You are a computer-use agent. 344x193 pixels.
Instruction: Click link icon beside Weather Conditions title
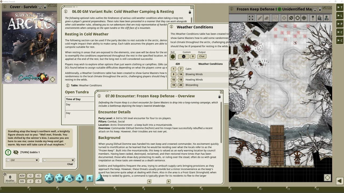coord(171,27)
